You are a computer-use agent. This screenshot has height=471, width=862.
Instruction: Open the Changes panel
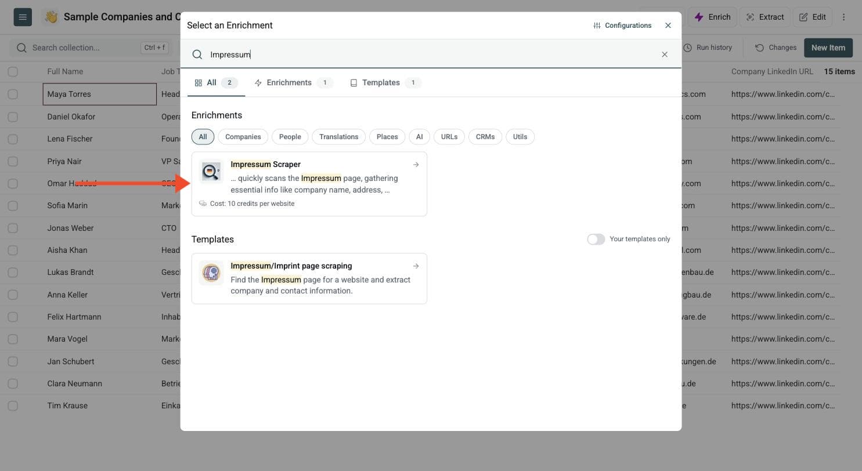click(x=776, y=48)
